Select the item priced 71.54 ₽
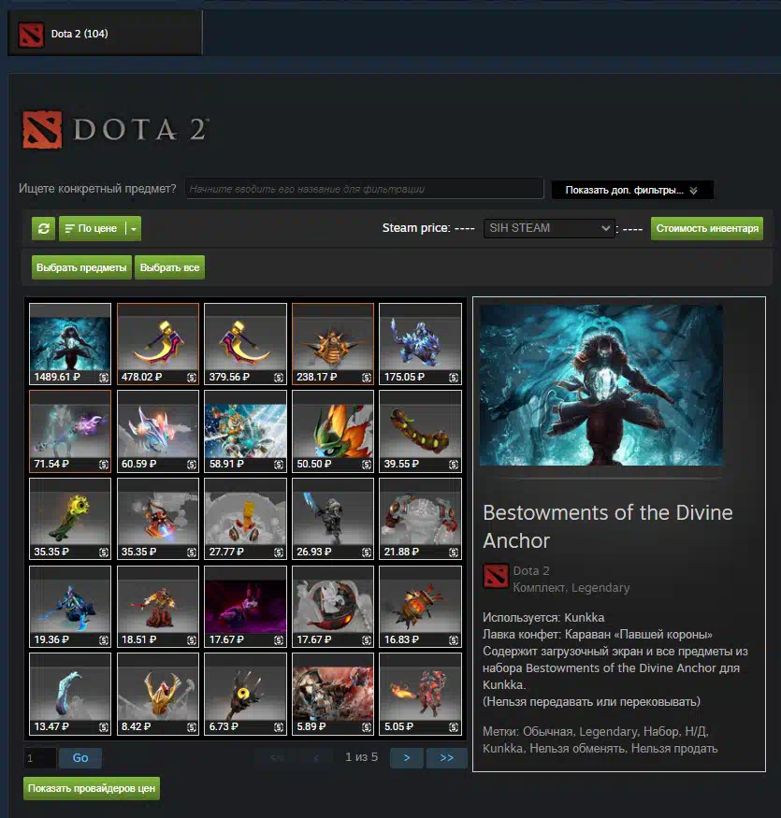Viewport: 781px width, 818px height. [x=70, y=431]
